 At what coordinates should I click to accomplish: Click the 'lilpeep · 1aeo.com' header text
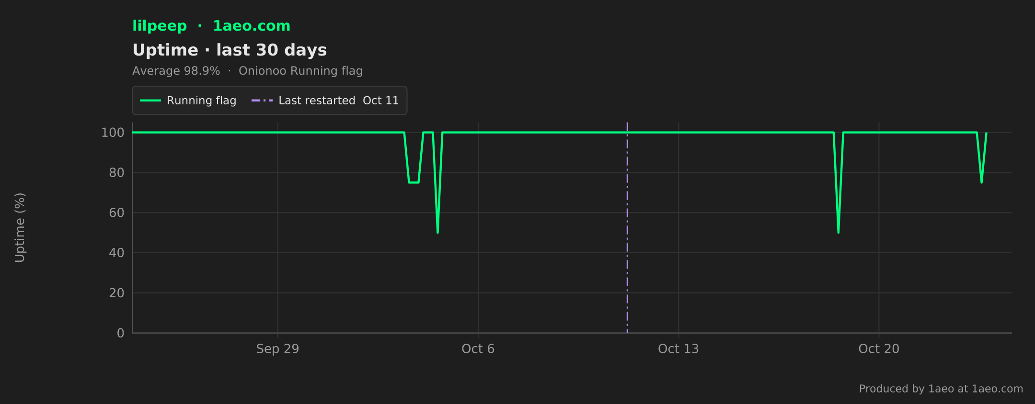coord(211,26)
